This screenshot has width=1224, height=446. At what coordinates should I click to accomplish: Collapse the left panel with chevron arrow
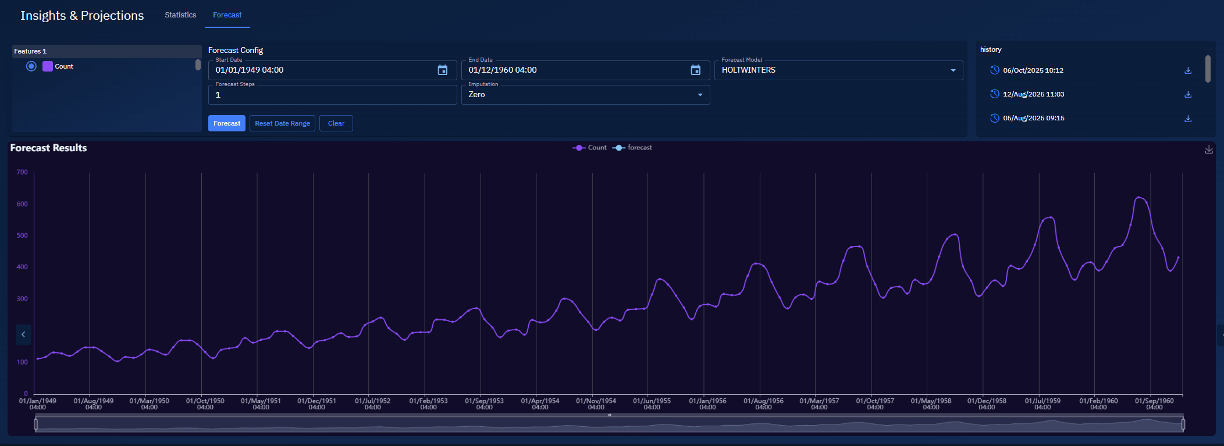point(23,334)
